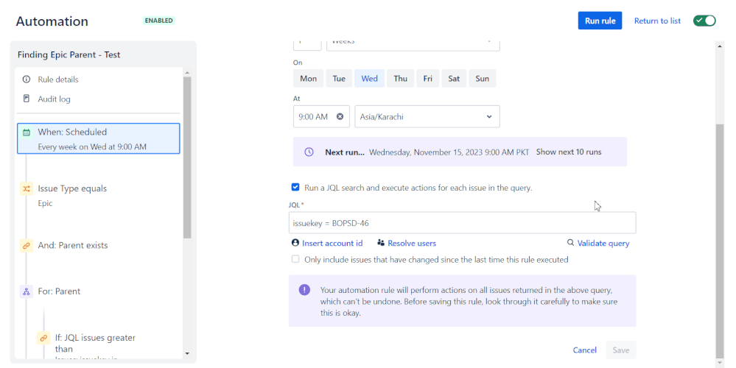Toggle Tue day button
The width and height of the screenshot is (736, 368).
[339, 78]
